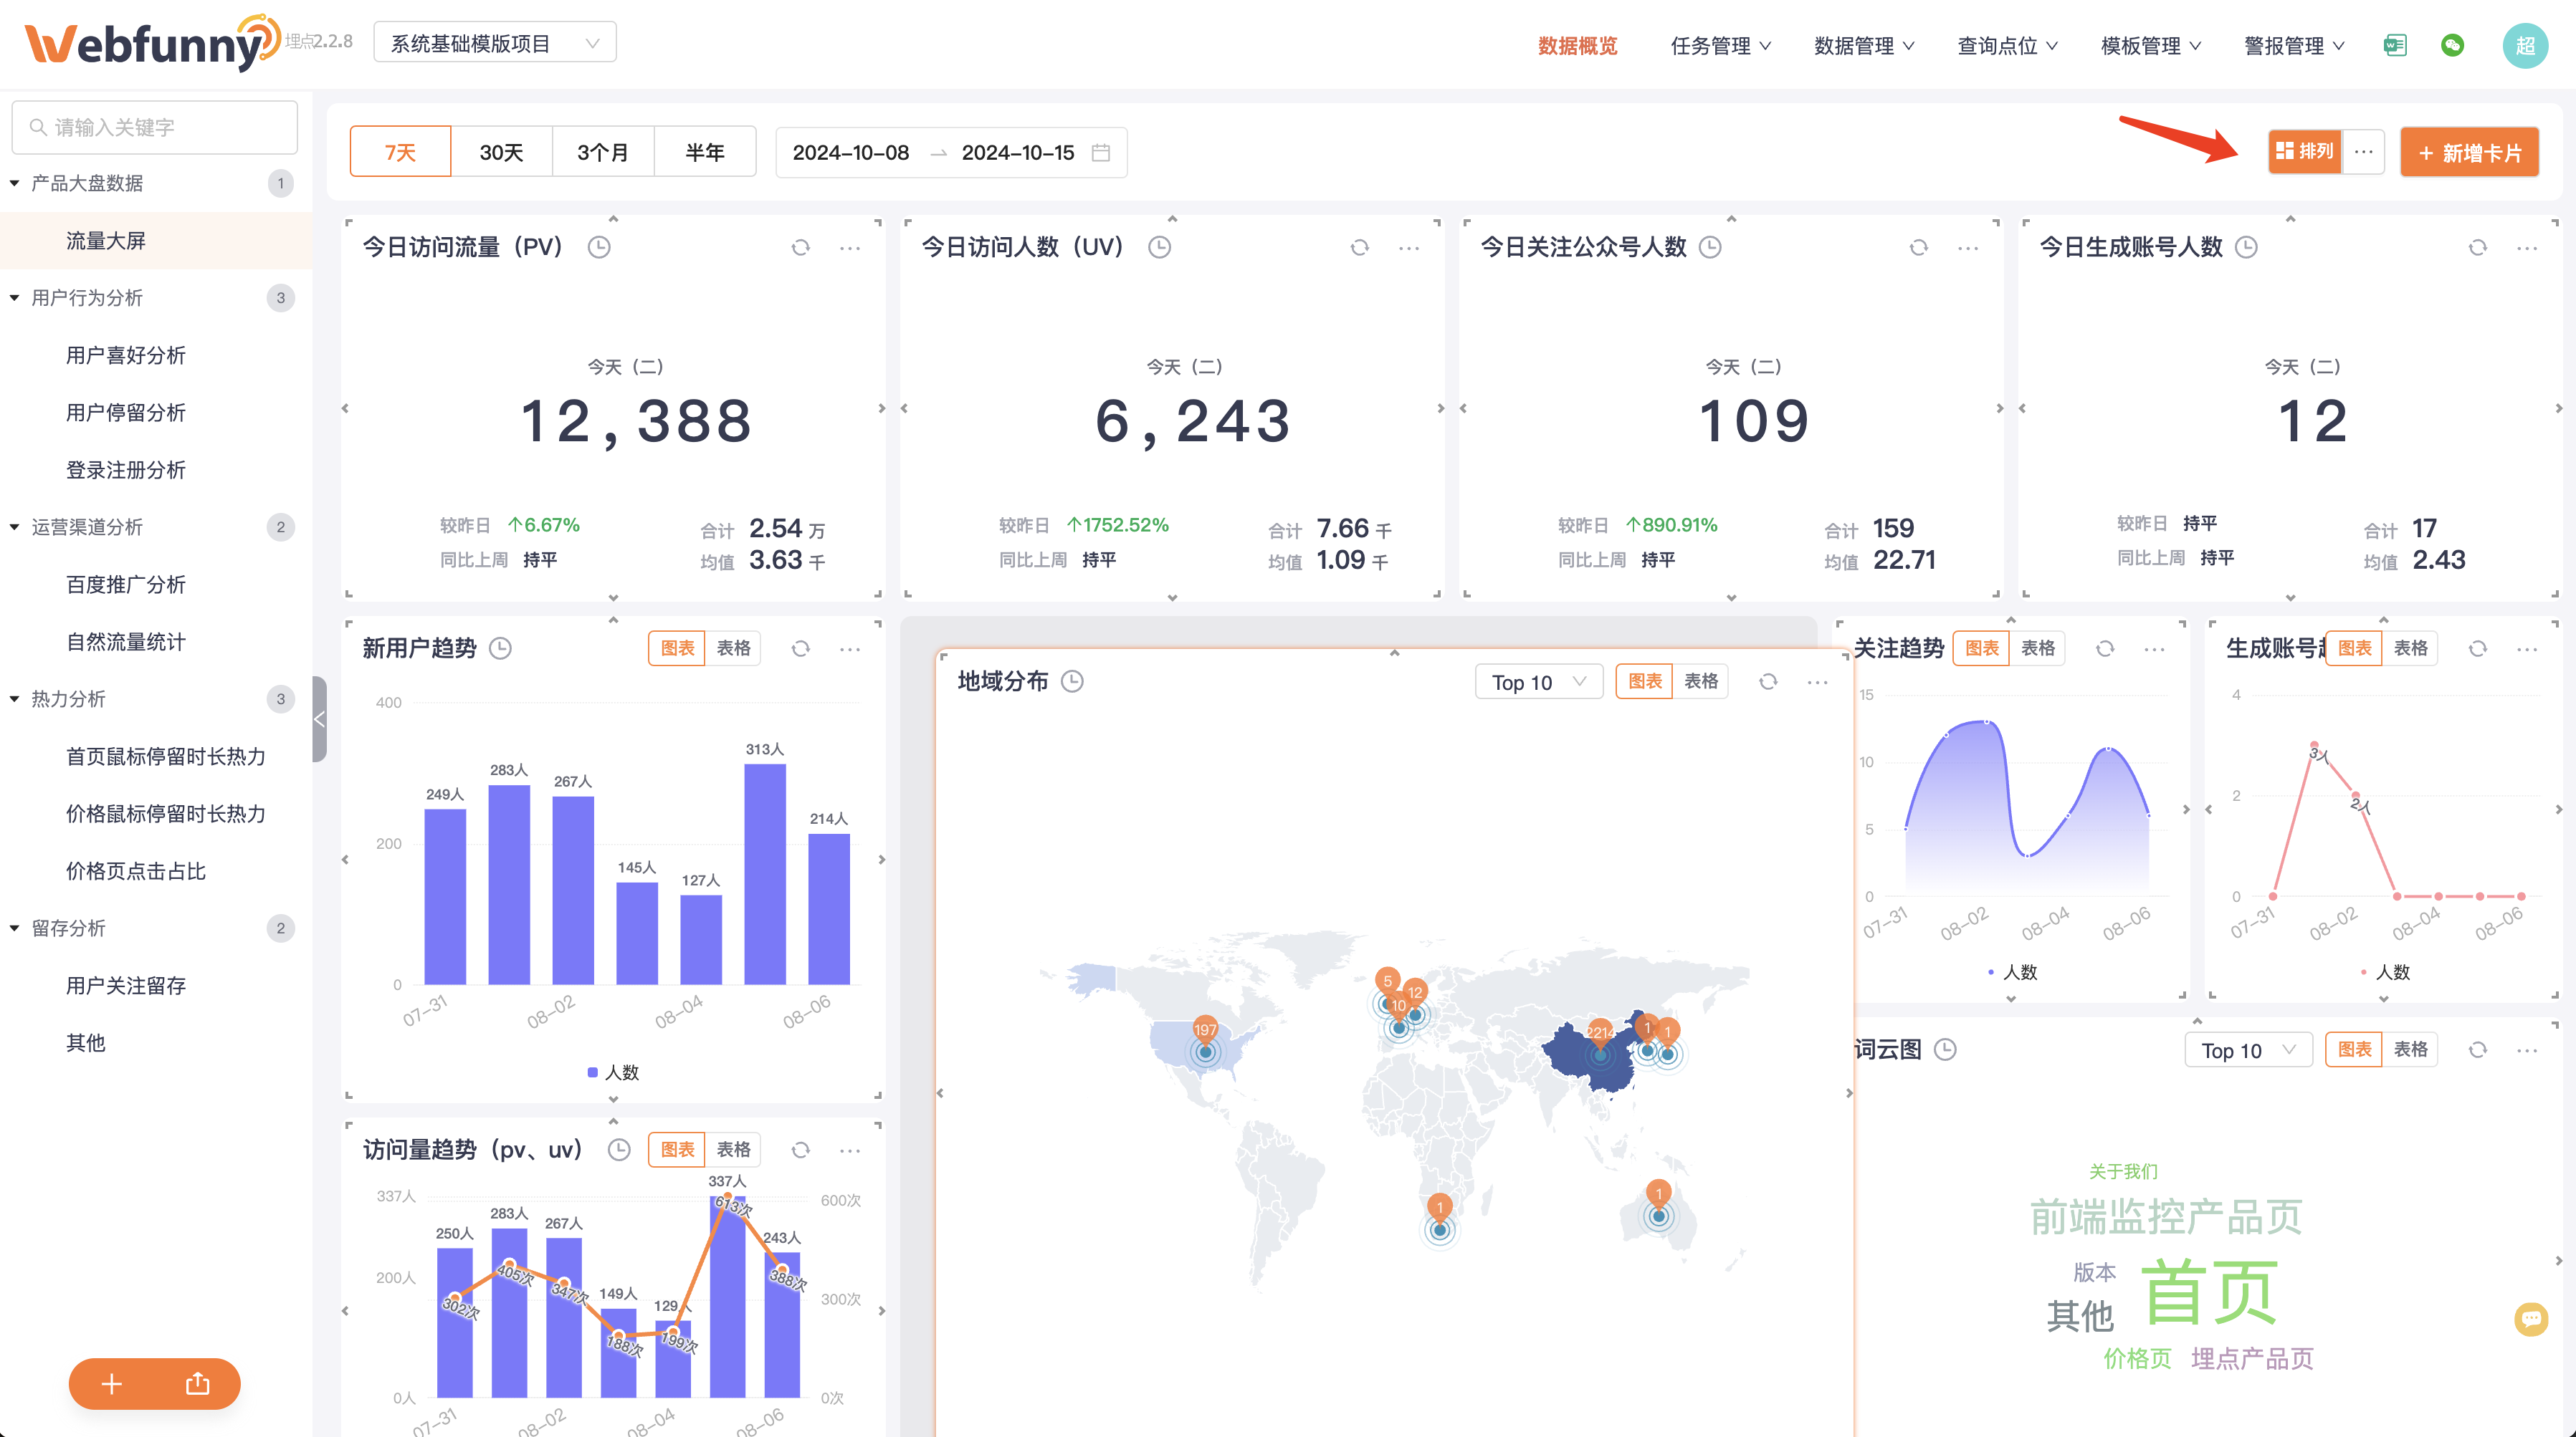Viewport: 2576px width, 1437px height.
Task: Switch 地域分布 to 图表 view
Action: pyautogui.click(x=1645, y=681)
